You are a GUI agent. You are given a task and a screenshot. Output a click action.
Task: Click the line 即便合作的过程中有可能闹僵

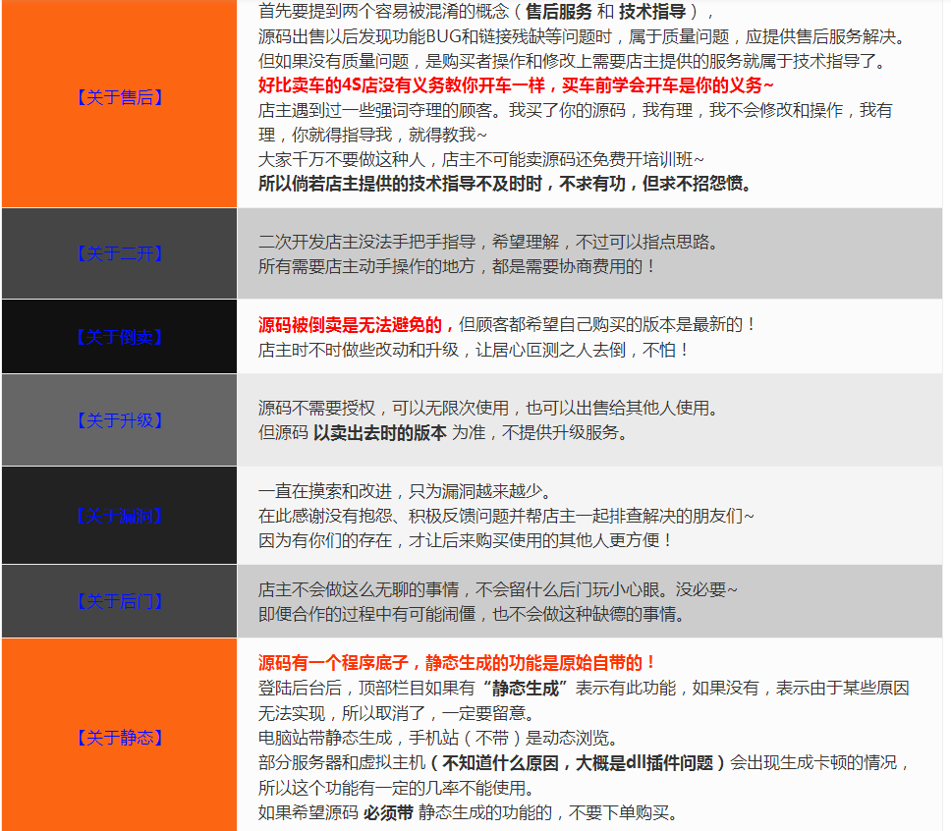472,615
